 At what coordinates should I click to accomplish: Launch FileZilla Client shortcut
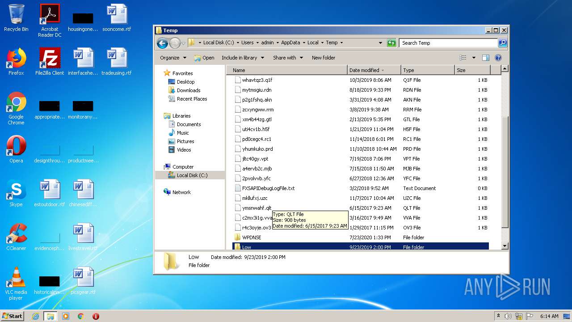[x=50, y=62]
